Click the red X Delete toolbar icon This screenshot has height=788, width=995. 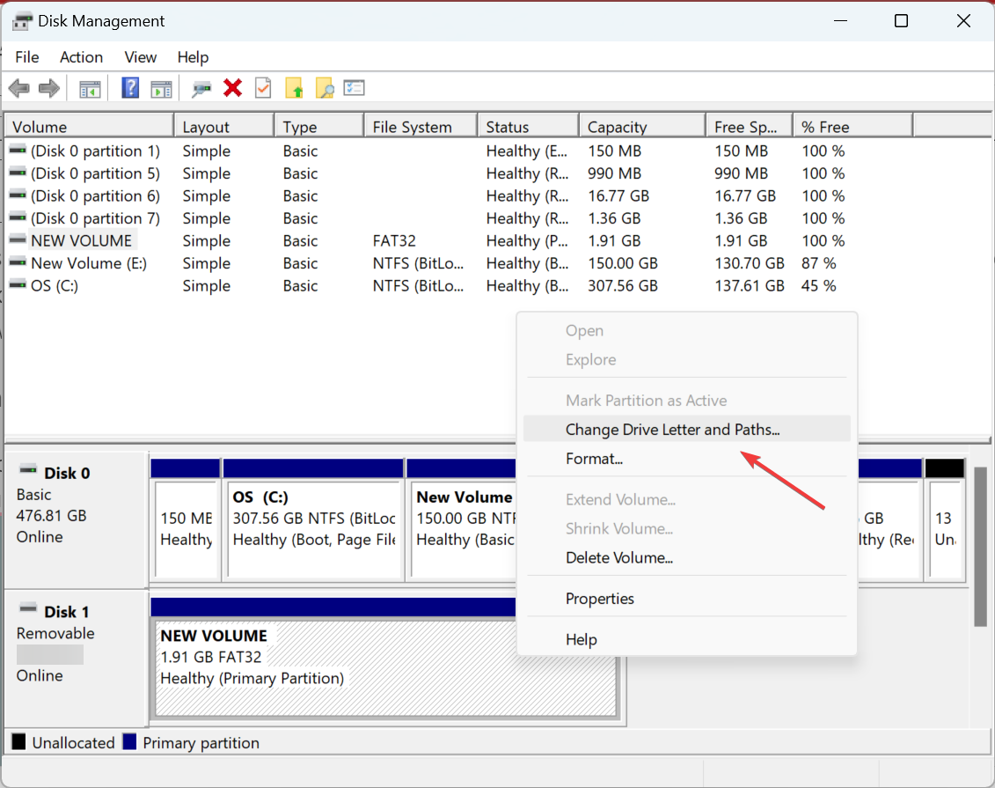coord(233,88)
